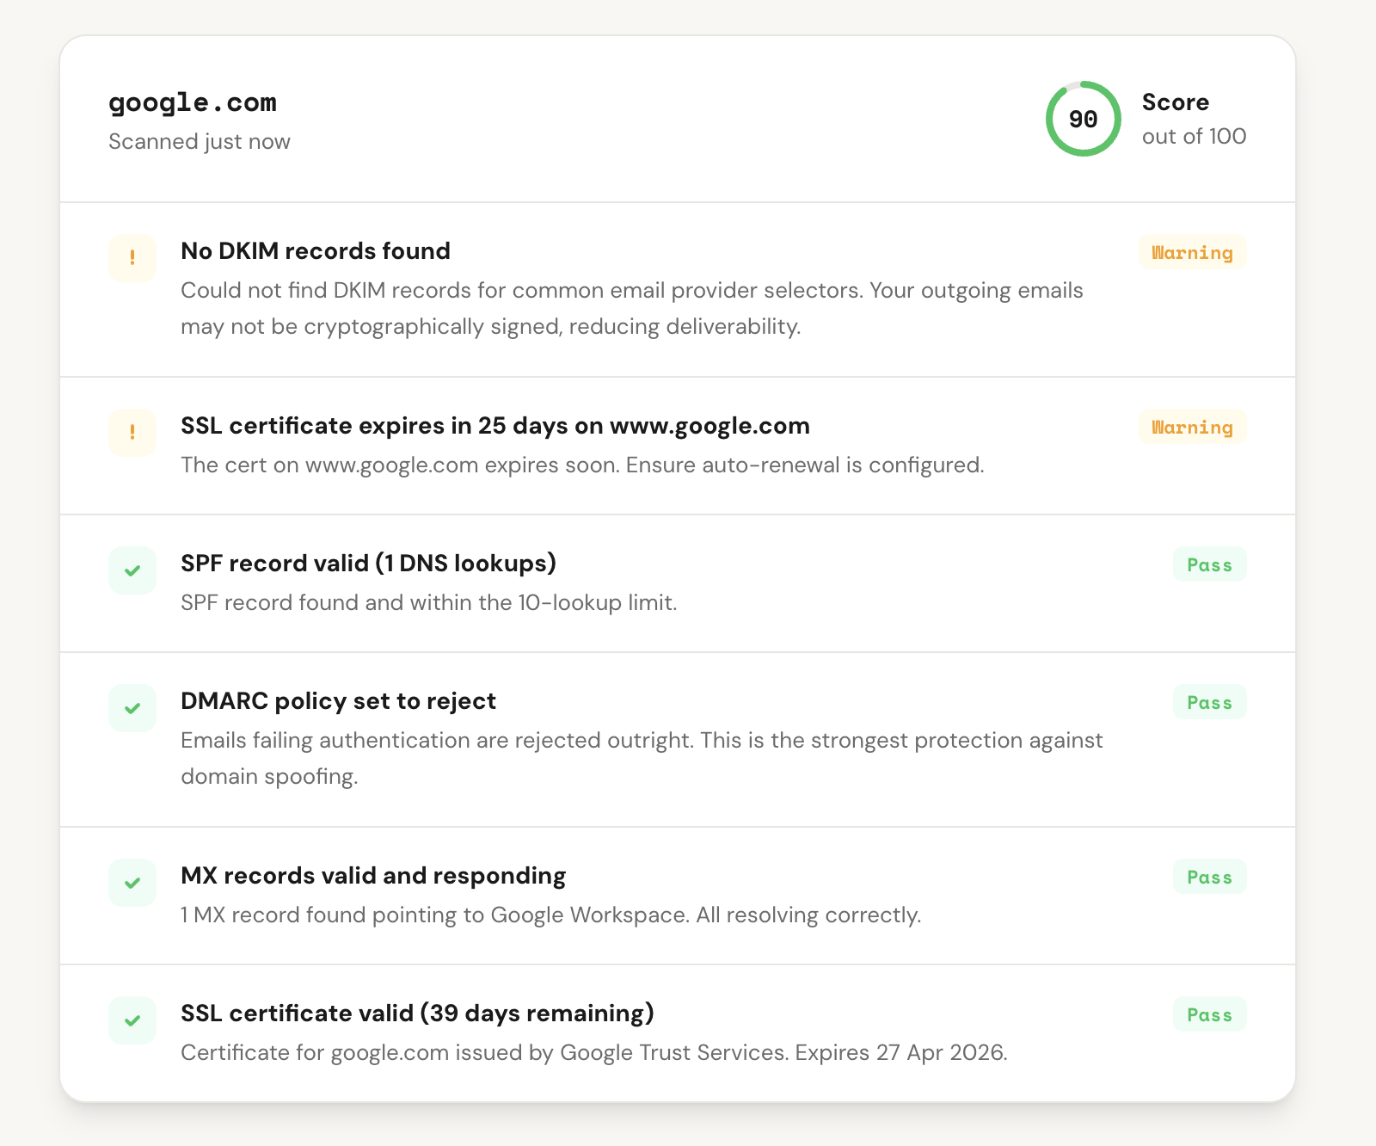Click the Pass badge for SSL certificate valid

coord(1210,1014)
